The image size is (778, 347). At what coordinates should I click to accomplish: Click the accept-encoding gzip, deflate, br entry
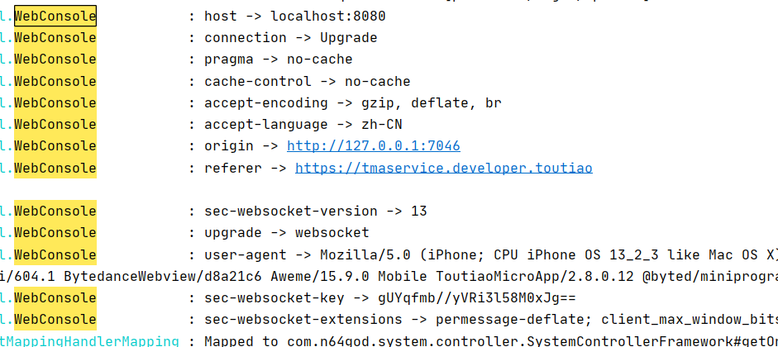pyautogui.click(x=352, y=102)
